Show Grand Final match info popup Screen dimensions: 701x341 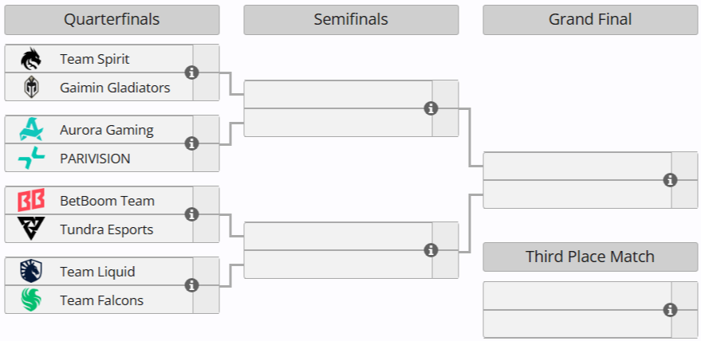[x=671, y=180]
